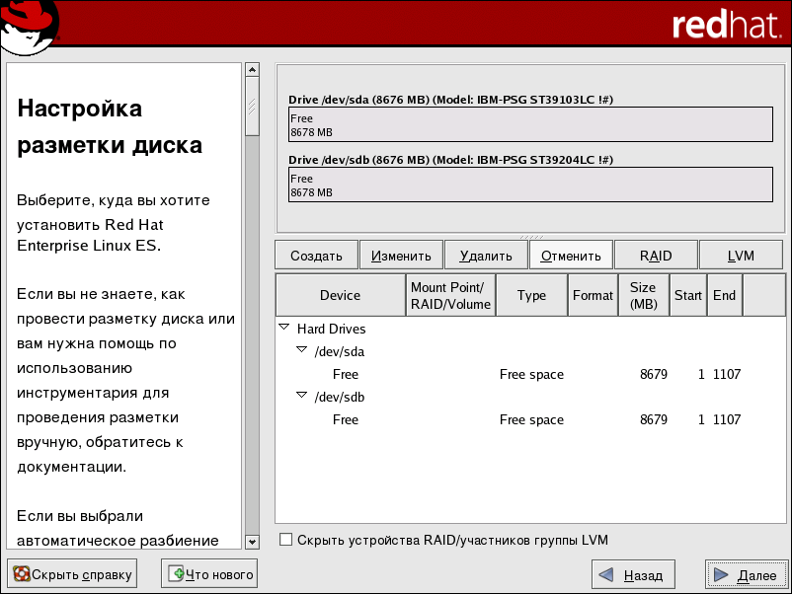Click the Size (MB) column header
The width and height of the screenshot is (792, 594).
tap(643, 295)
